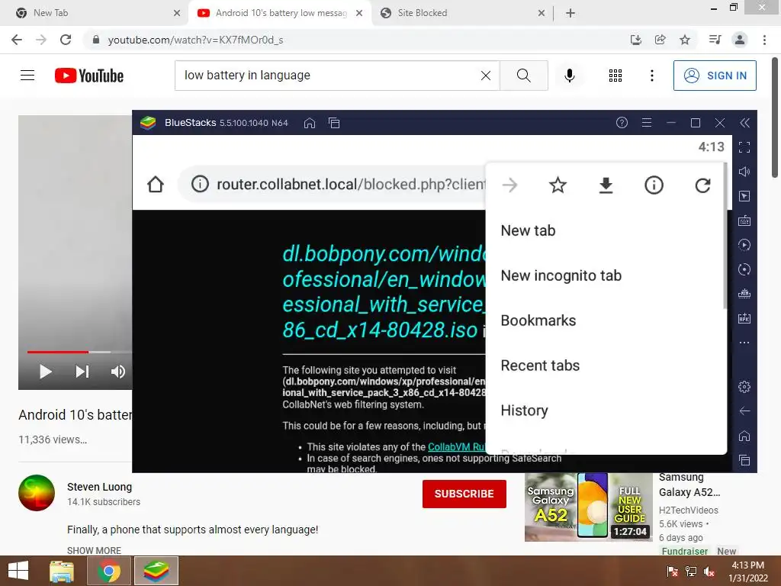
Task: Start voice search with microphone icon
Action: (569, 76)
